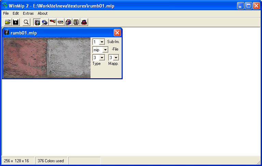262x166 pixels.
Task: Open the Extras menu
Action: click(28, 13)
